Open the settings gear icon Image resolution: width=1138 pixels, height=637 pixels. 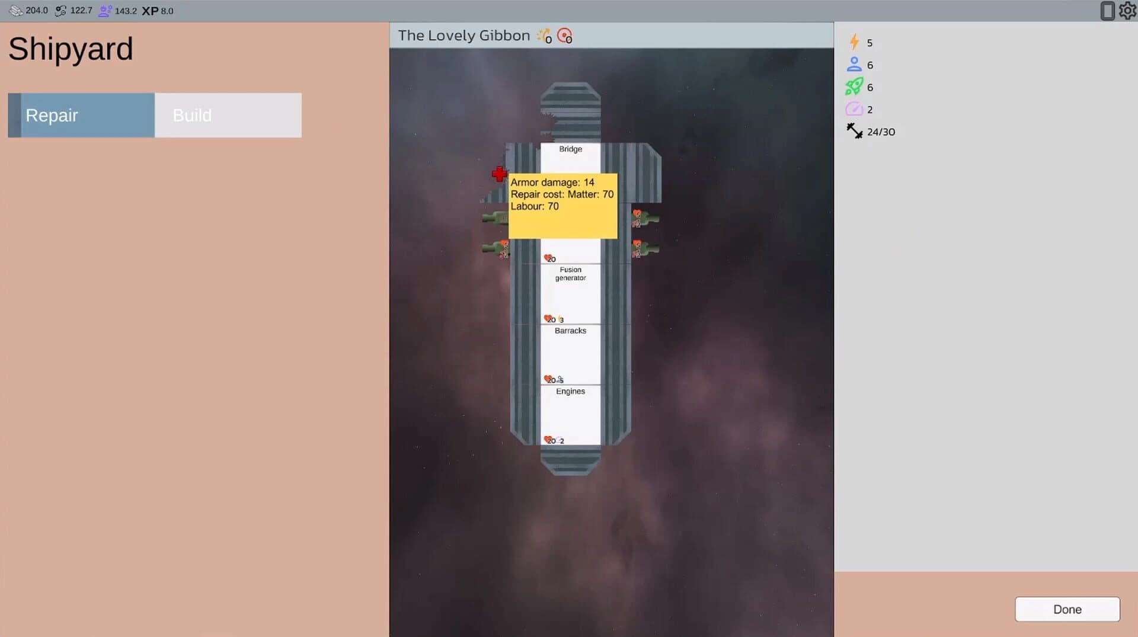pos(1127,11)
